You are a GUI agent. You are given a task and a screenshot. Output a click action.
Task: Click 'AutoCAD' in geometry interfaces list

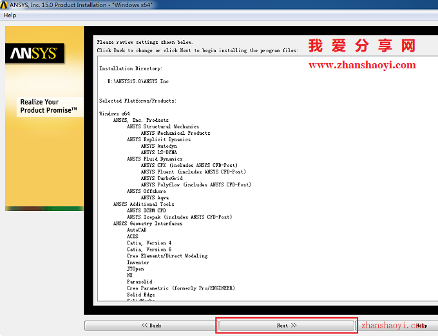point(137,230)
